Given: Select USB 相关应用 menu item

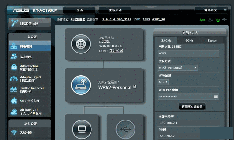Looking at the screenshot, I should (30, 101).
